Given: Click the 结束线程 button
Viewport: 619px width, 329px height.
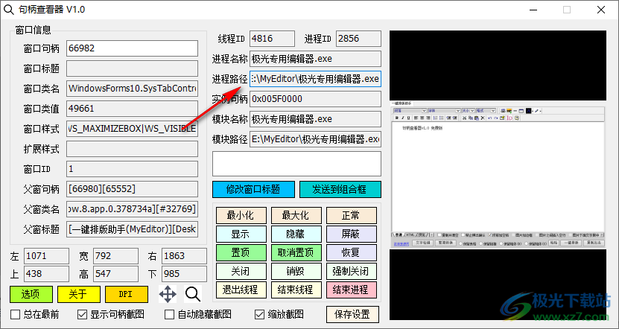Looking at the screenshot, I should (x=296, y=290).
